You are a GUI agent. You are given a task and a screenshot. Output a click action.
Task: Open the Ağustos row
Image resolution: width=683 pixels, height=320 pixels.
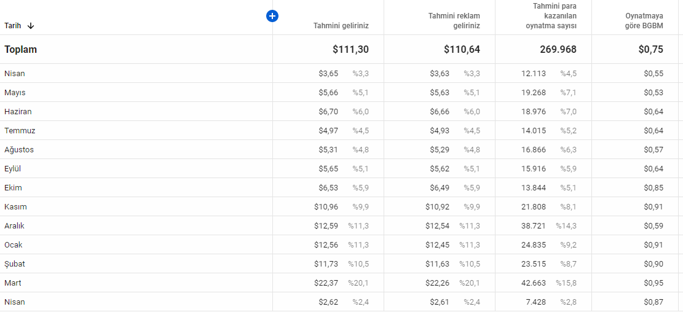(x=342, y=149)
